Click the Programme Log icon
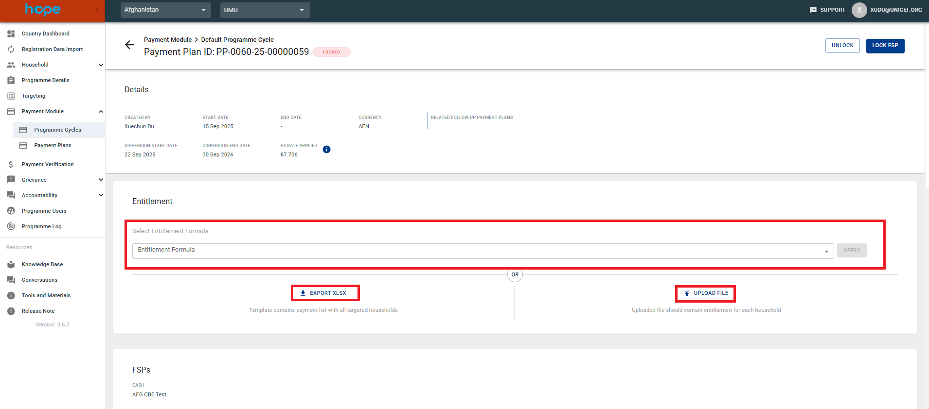This screenshot has width=929, height=409. click(11, 226)
